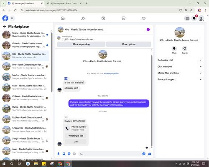Open the Windows Start menu

pos(4,164)
